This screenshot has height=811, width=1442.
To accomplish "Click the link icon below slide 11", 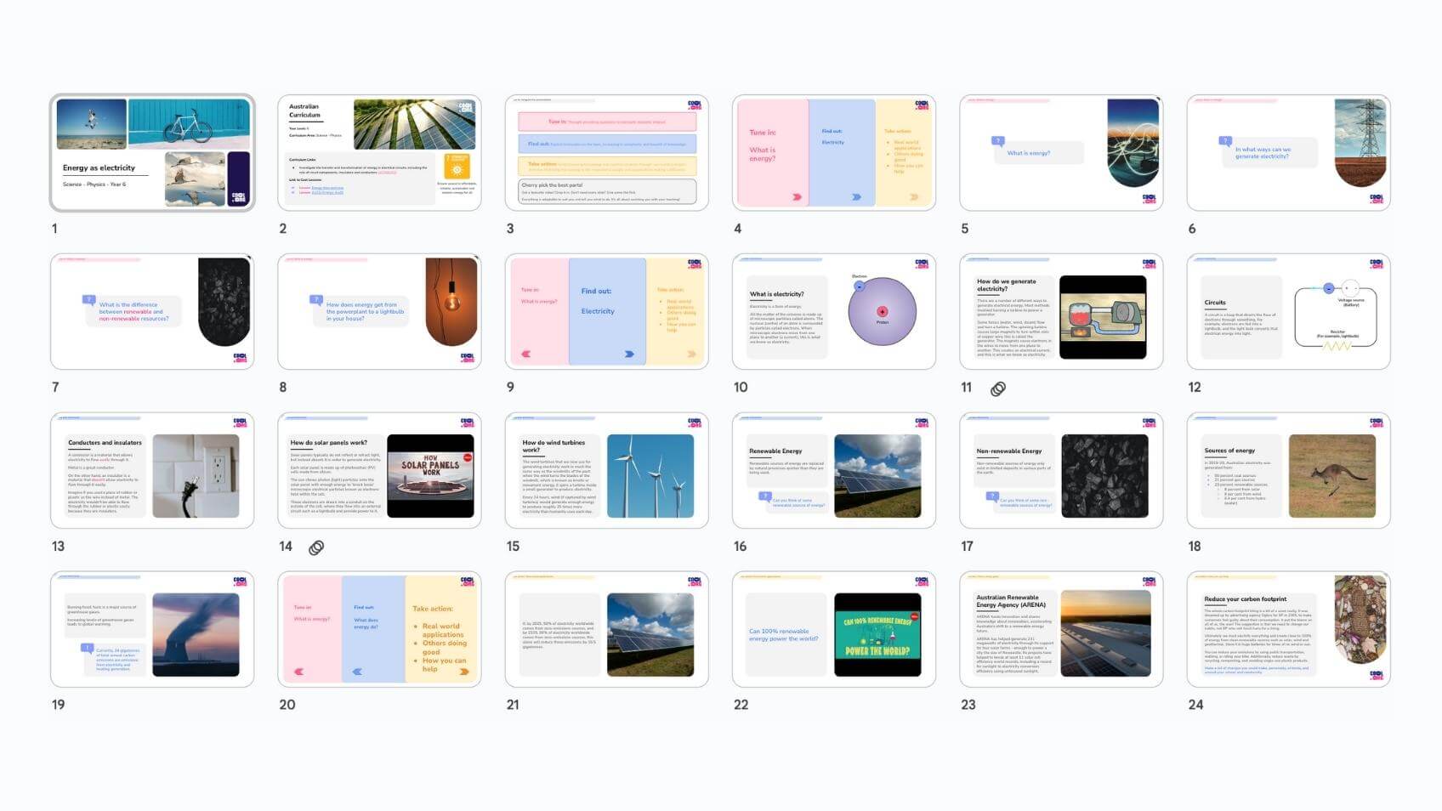I will coord(997,388).
